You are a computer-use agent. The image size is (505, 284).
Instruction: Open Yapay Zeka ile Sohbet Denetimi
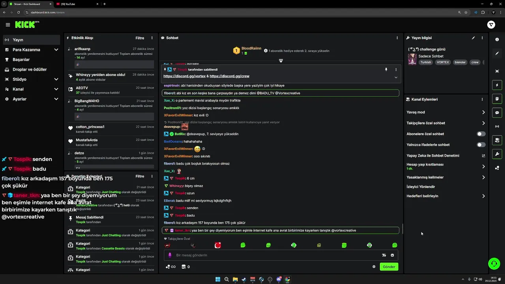tap(446, 155)
